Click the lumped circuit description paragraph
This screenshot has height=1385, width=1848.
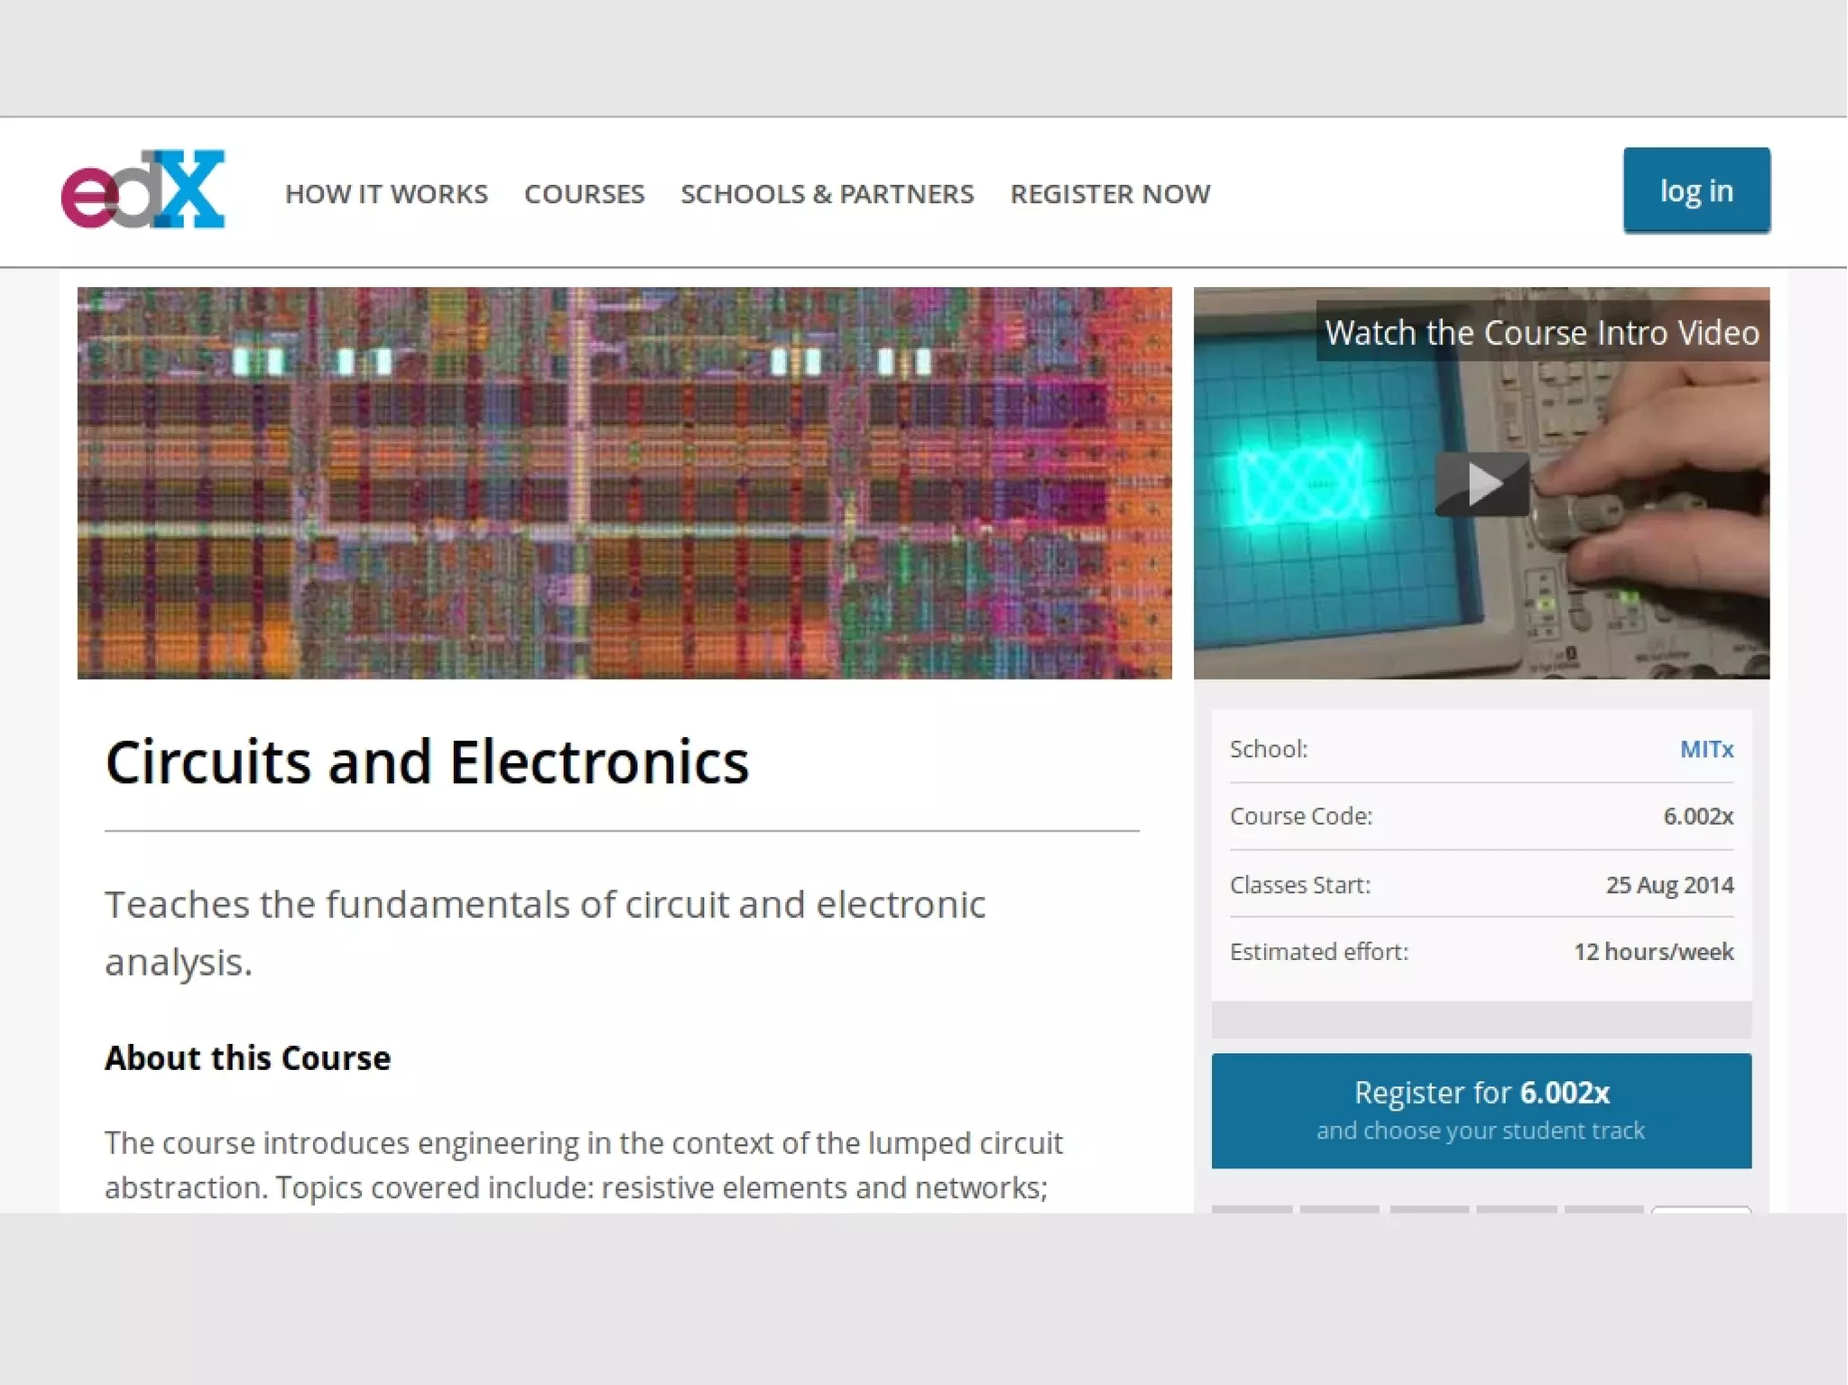(x=583, y=1164)
